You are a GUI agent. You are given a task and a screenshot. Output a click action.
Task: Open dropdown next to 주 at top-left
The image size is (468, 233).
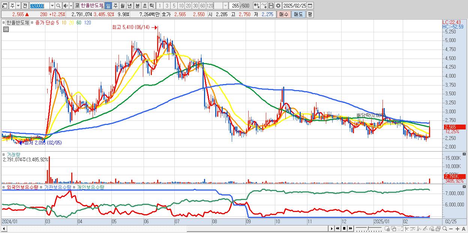[x=18, y=6]
